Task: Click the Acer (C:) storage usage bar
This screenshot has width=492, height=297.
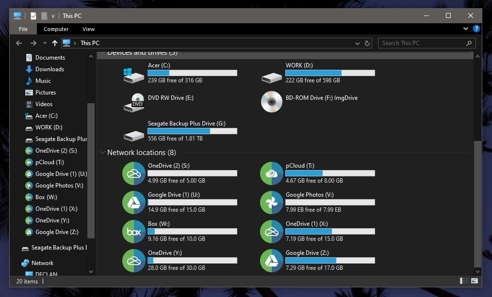Action: (x=192, y=73)
